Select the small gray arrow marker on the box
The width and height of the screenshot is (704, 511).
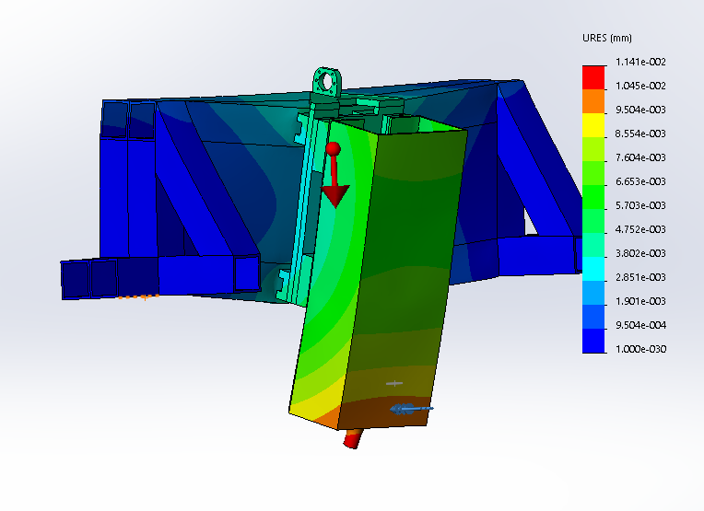pos(394,383)
